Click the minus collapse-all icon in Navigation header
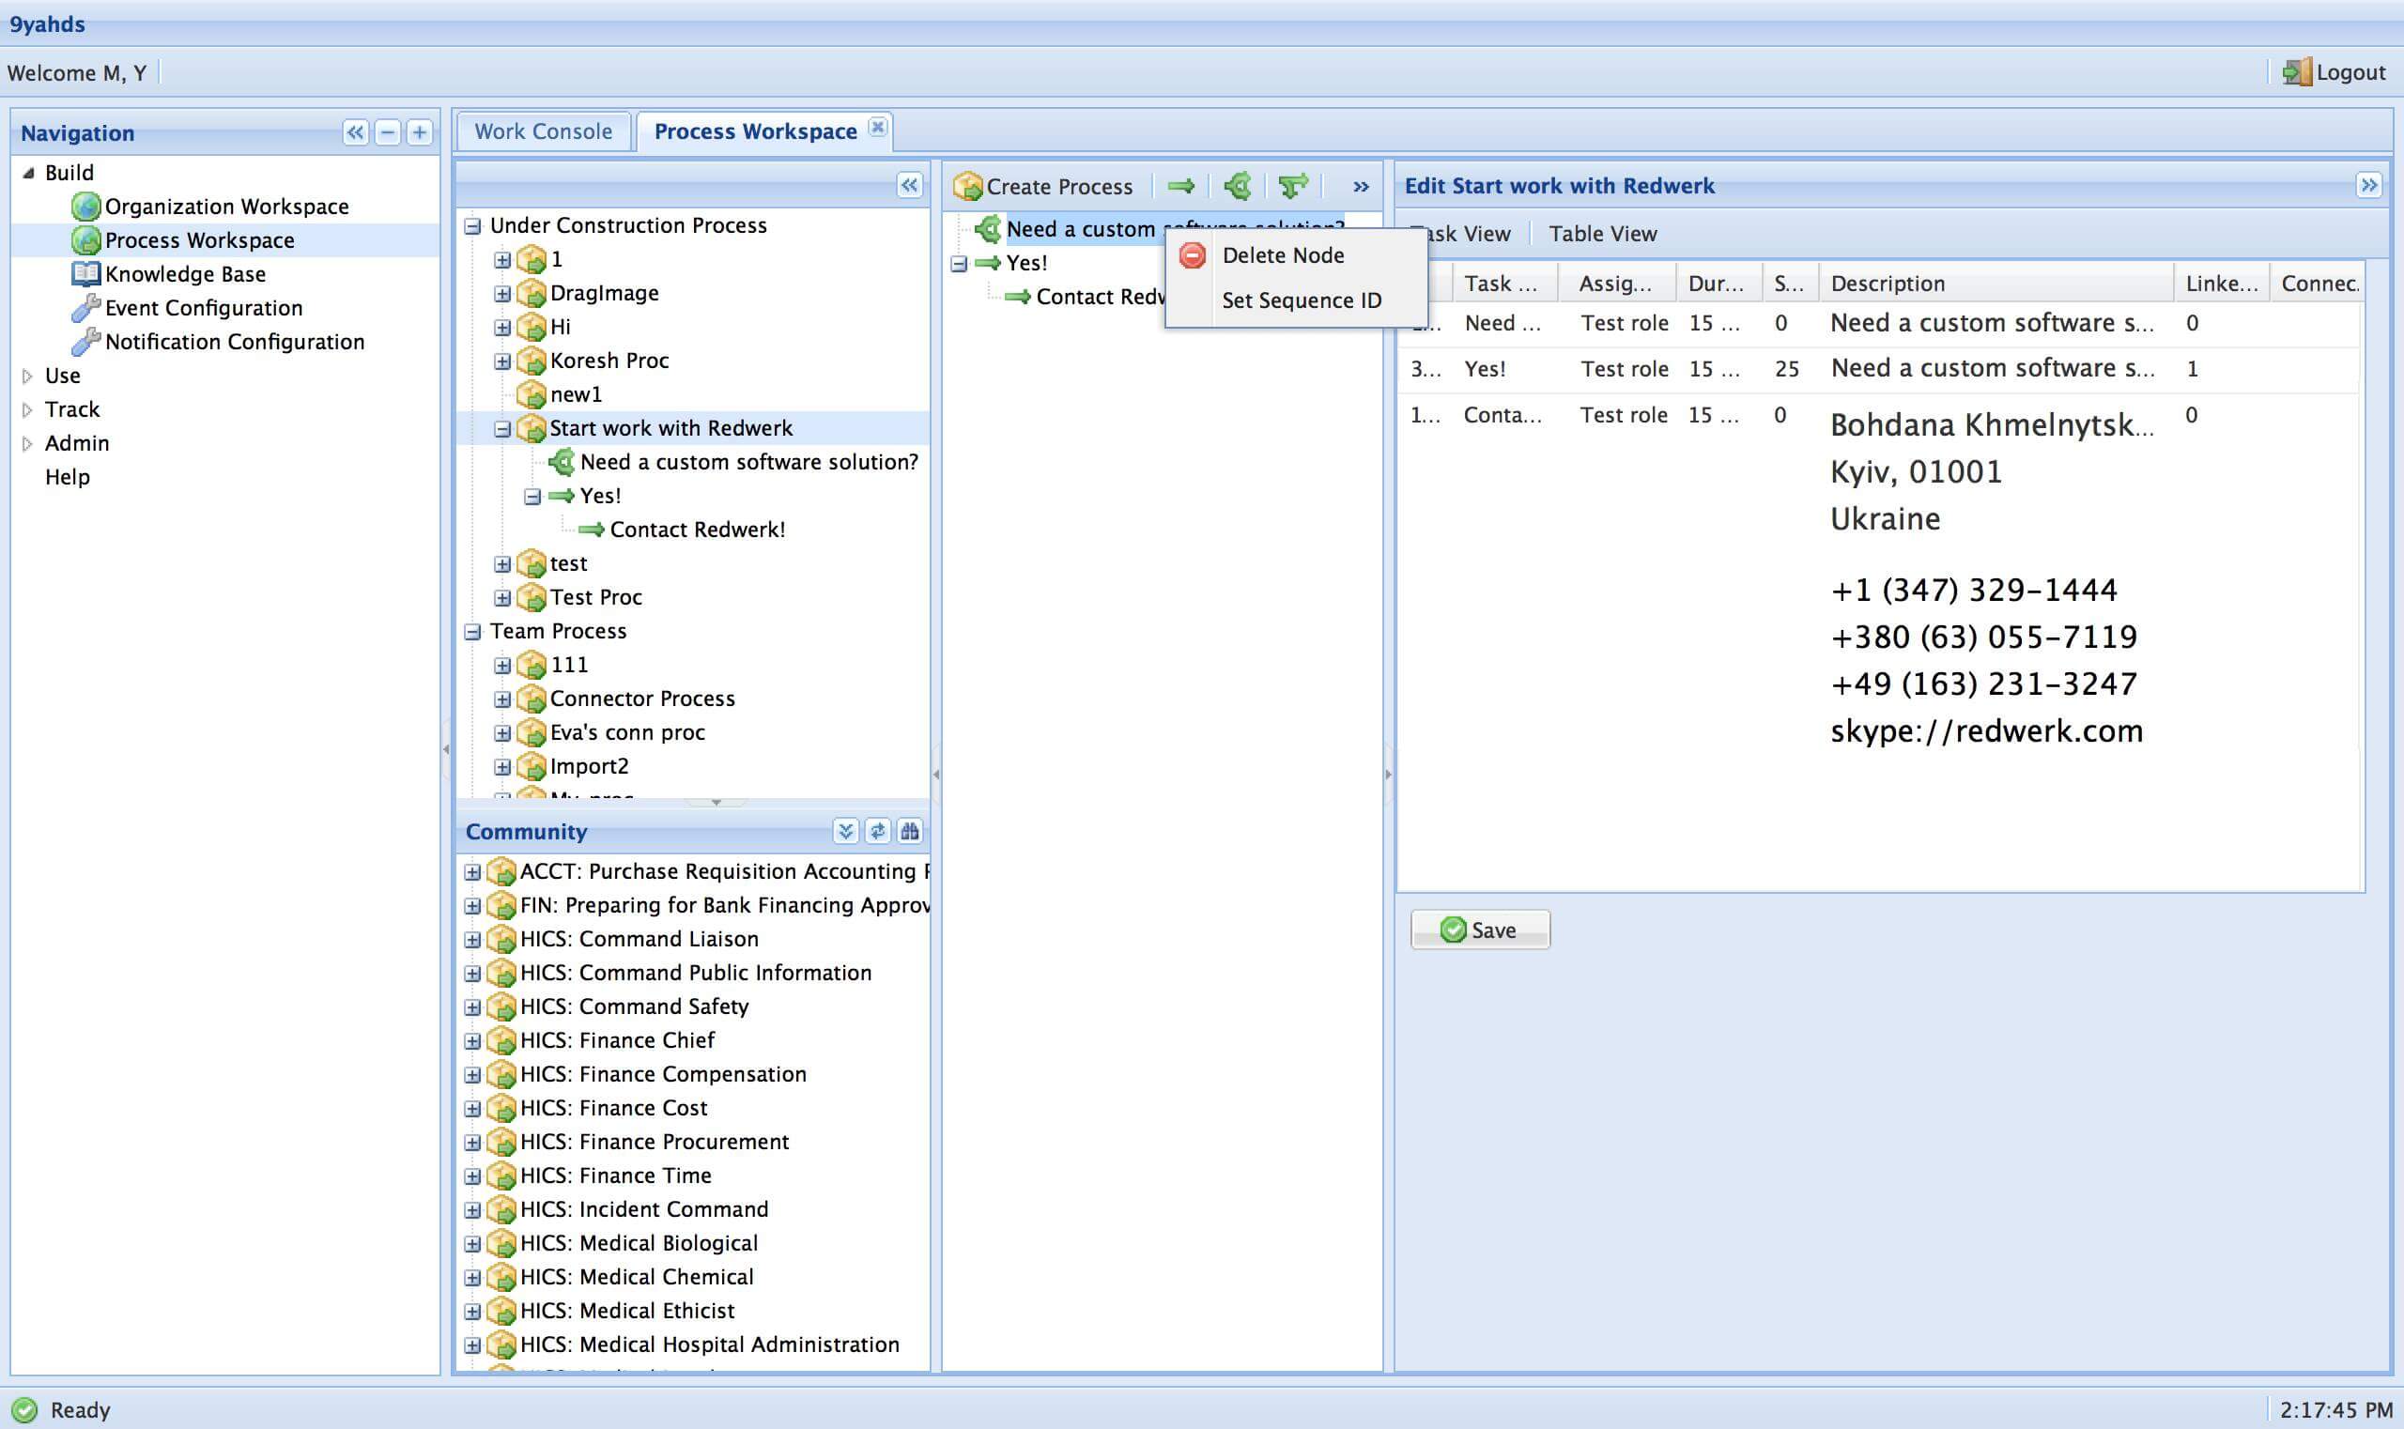 (x=387, y=133)
